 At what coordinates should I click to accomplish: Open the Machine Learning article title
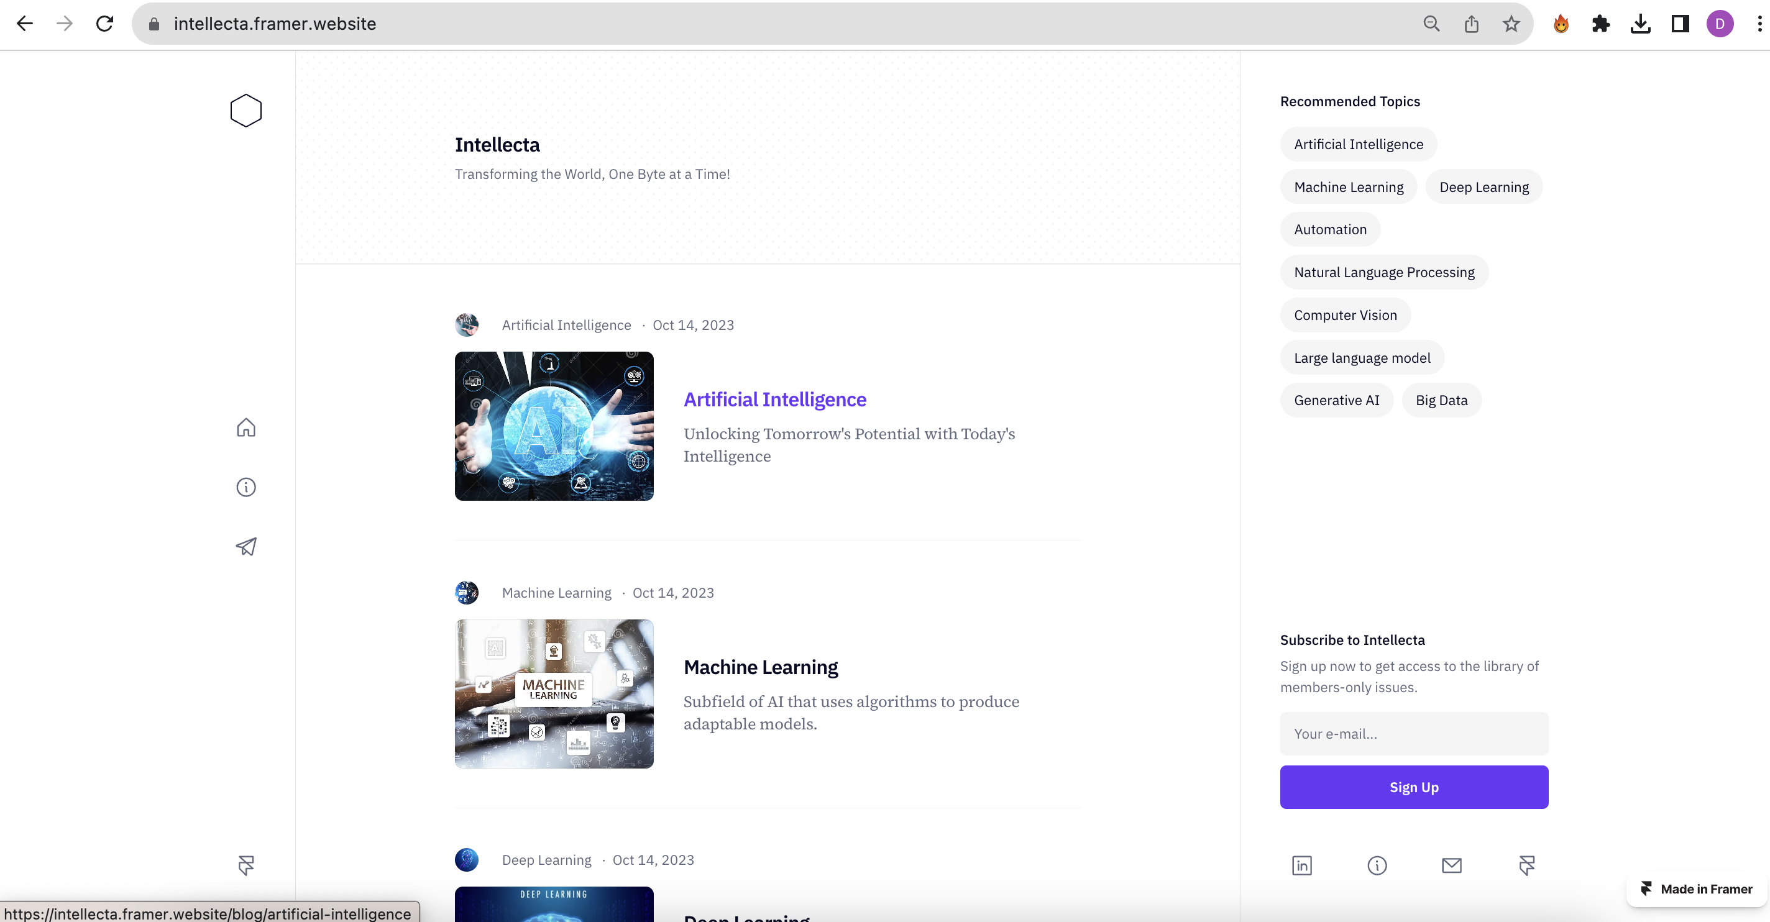(761, 667)
